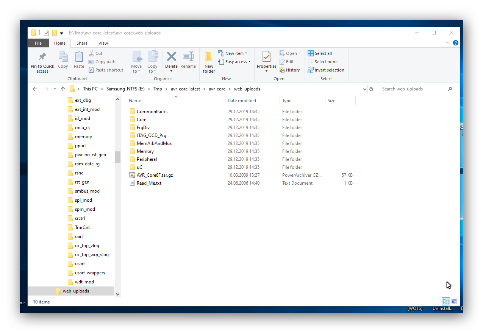Image resolution: width=483 pixels, height=333 pixels.
Task: Click title bar properties checkmark icon
Action: (x=46, y=33)
